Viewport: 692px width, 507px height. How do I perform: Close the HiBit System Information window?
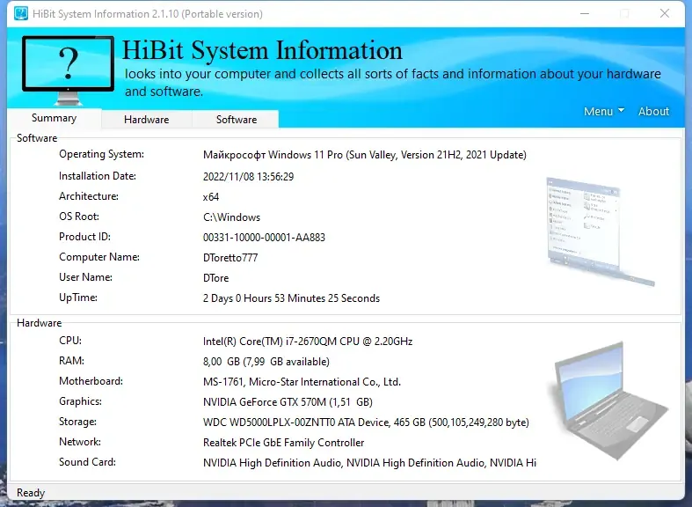(x=665, y=14)
